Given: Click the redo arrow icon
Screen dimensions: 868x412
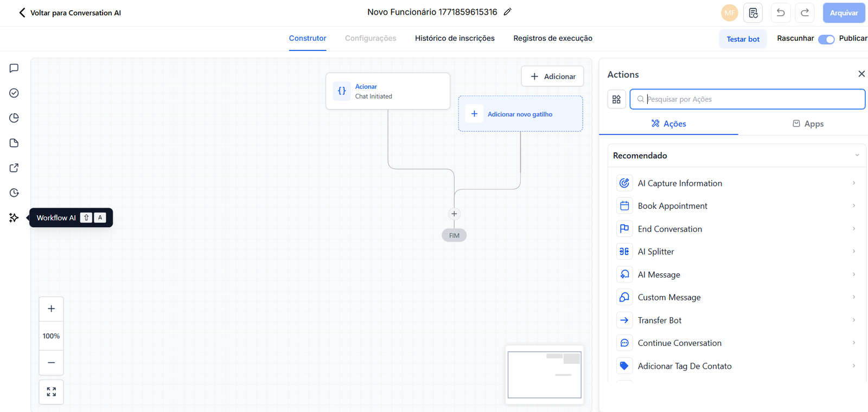Looking at the screenshot, I should [x=805, y=12].
